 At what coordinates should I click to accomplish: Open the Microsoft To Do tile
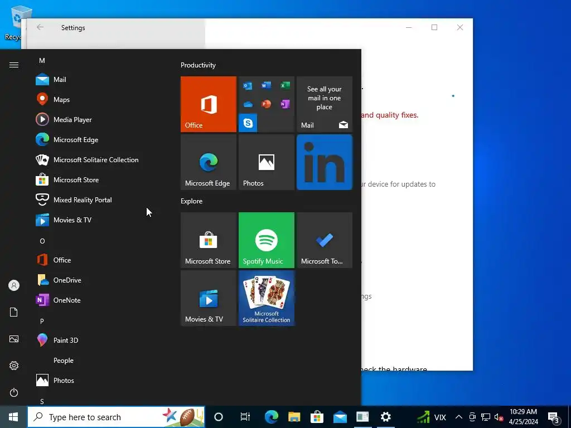click(325, 240)
